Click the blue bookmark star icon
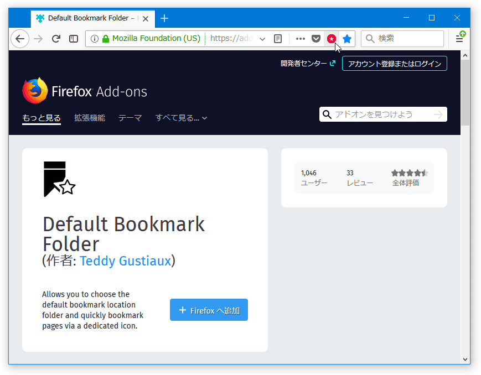This screenshot has width=481, height=375. tap(347, 39)
